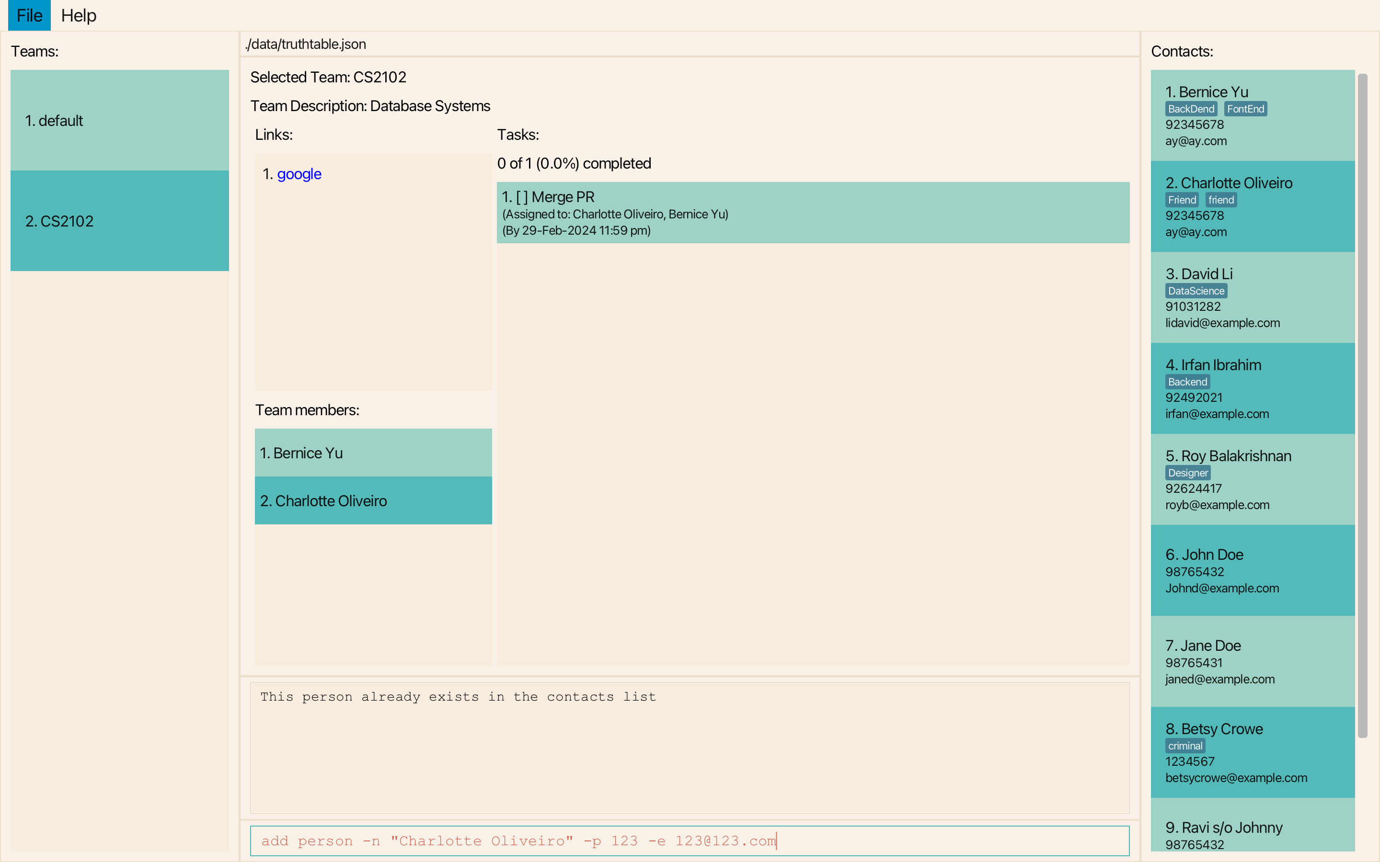The image size is (1380, 862).
Task: Click the result message display box
Action: 689,747
